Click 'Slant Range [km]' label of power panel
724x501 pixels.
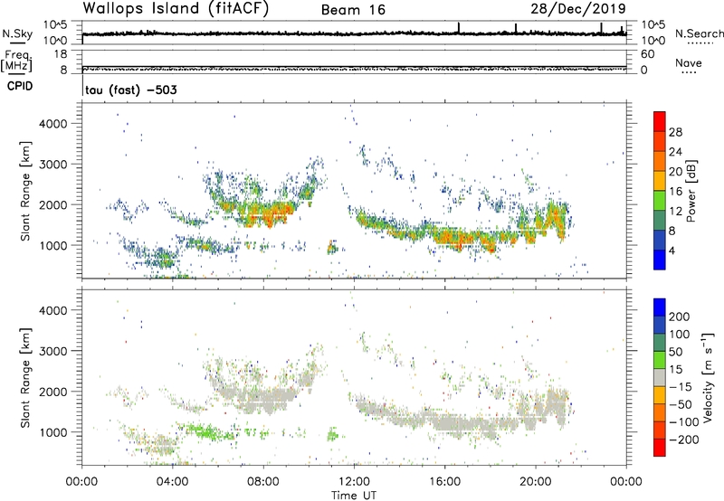point(25,191)
